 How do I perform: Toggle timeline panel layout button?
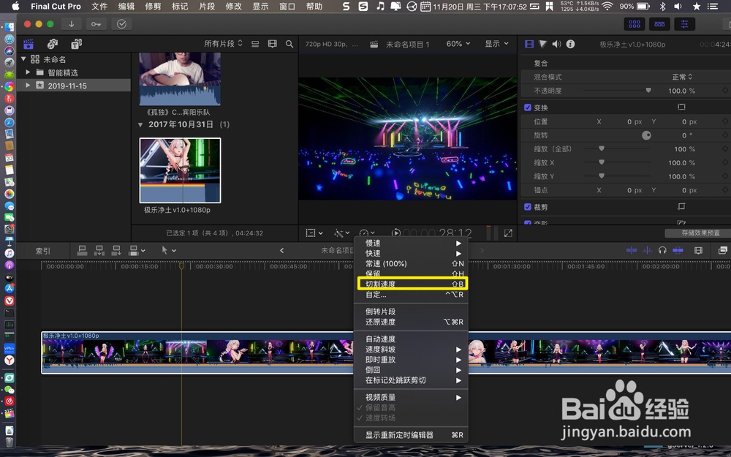(659, 24)
